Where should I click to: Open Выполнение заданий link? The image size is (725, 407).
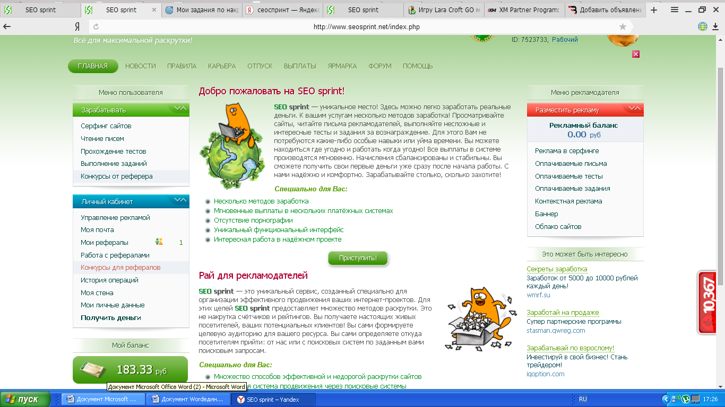coord(114,164)
